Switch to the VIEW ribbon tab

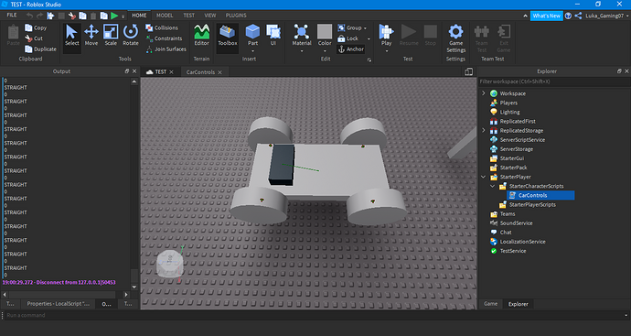(210, 16)
